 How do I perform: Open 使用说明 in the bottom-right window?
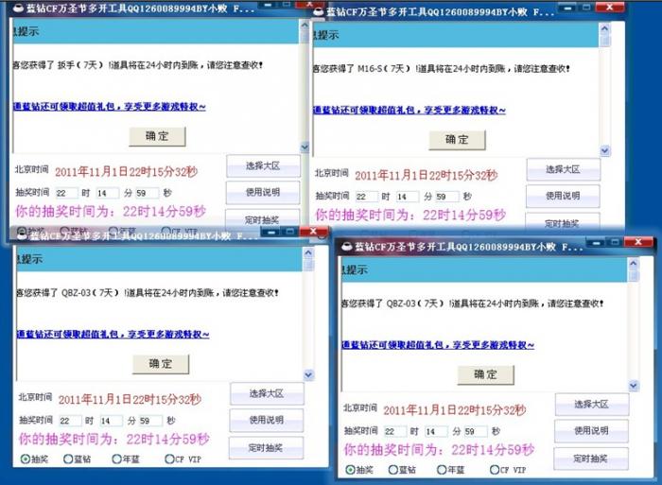(591, 430)
